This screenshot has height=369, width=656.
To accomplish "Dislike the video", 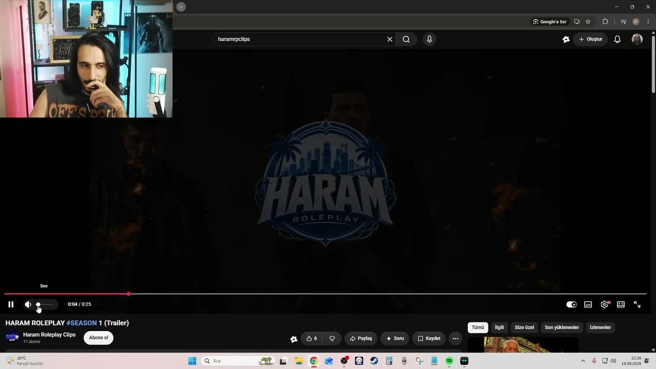I will [332, 338].
